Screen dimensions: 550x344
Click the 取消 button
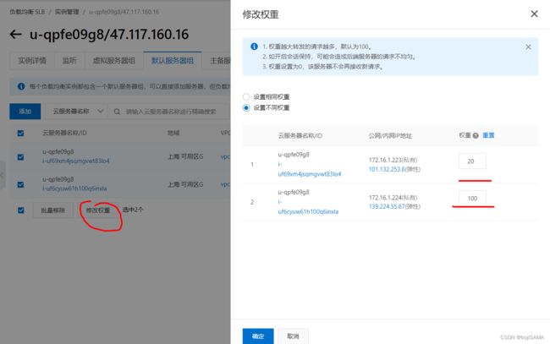[x=293, y=336]
